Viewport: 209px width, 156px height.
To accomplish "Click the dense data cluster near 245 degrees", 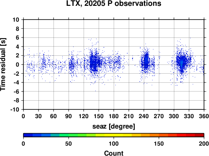I will coord(146,61).
